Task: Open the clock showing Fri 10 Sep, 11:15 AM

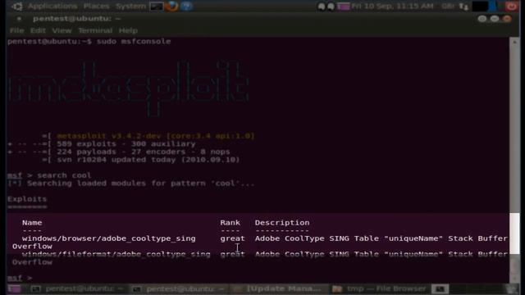Action: pos(392,6)
